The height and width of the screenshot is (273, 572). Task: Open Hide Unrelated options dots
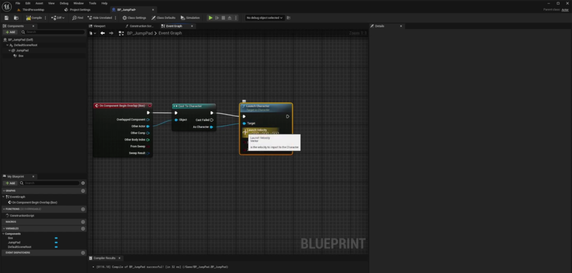point(116,18)
